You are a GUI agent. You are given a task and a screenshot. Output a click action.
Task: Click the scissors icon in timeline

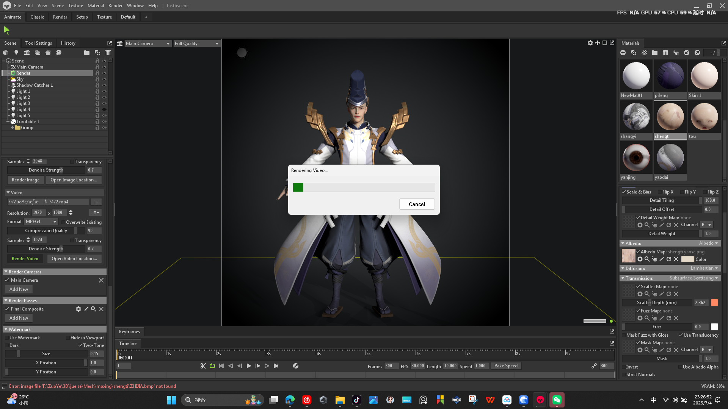coord(203,366)
